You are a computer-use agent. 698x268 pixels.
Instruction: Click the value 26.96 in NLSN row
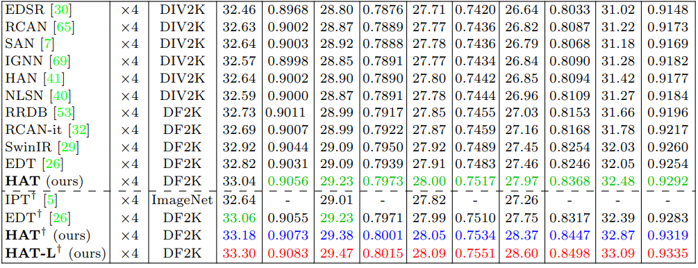(x=522, y=96)
